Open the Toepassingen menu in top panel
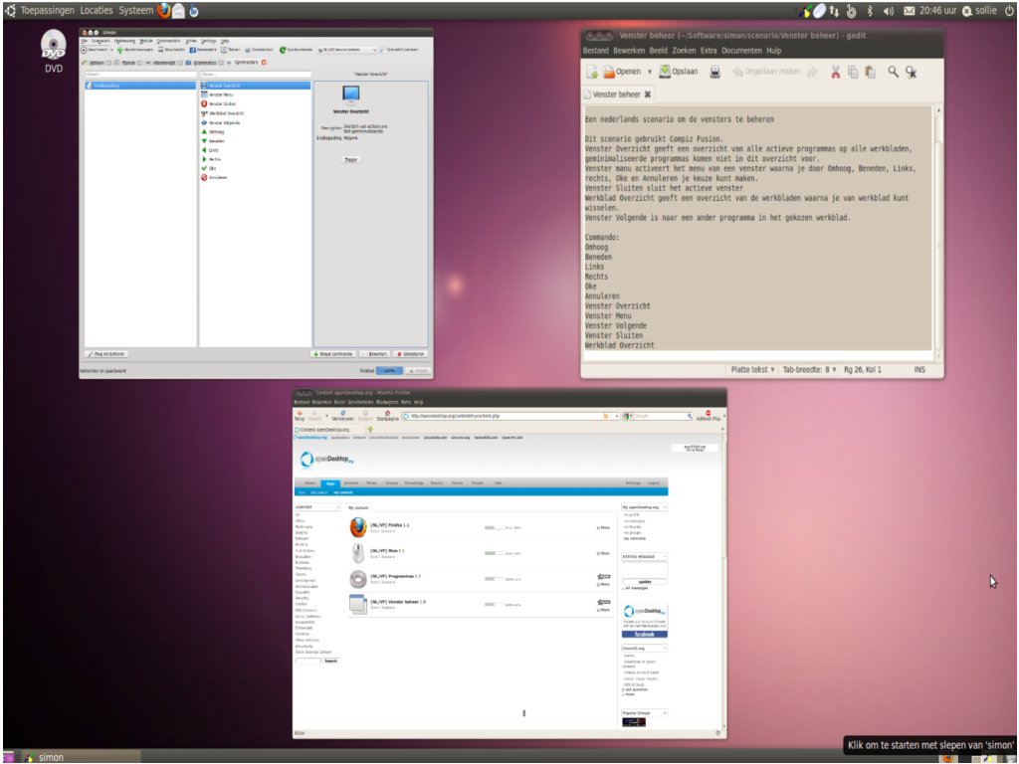The width and height of the screenshot is (1019, 764). (48, 10)
